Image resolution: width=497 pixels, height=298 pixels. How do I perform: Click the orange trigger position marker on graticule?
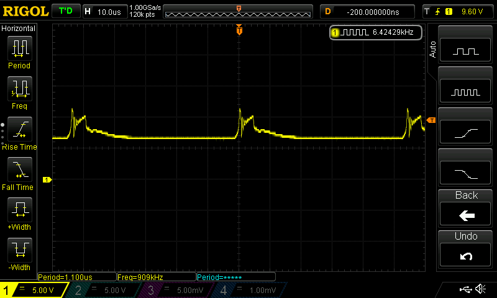(x=239, y=30)
